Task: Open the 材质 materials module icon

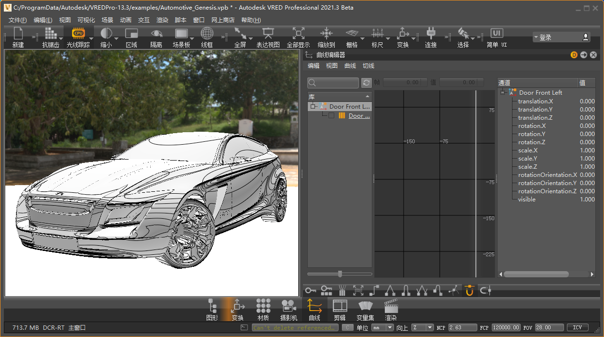Action: 263,306
